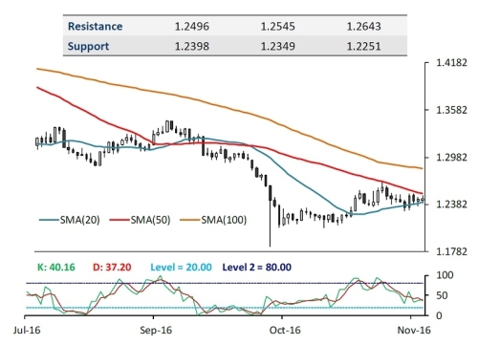Click the K: 40.16 stochastic label
Screen dimensions: 478x345
(56, 267)
